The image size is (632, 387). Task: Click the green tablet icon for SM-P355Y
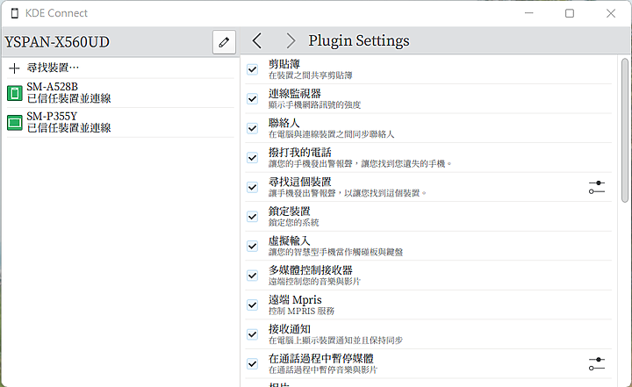pos(15,123)
